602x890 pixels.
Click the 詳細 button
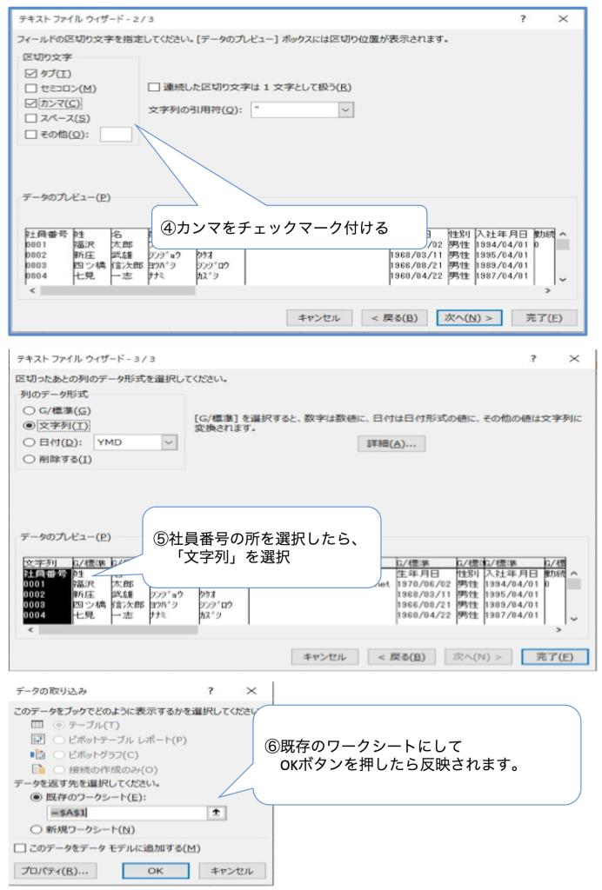pos(391,443)
